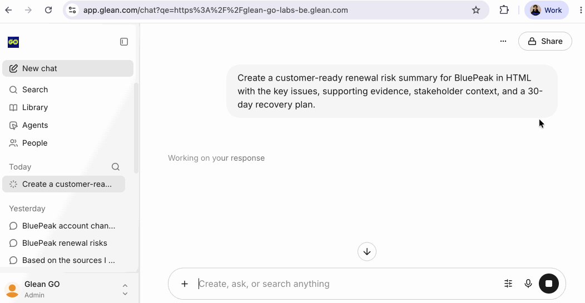This screenshot has width=585, height=303.
Task: Stop the response generation
Action: tap(549, 284)
